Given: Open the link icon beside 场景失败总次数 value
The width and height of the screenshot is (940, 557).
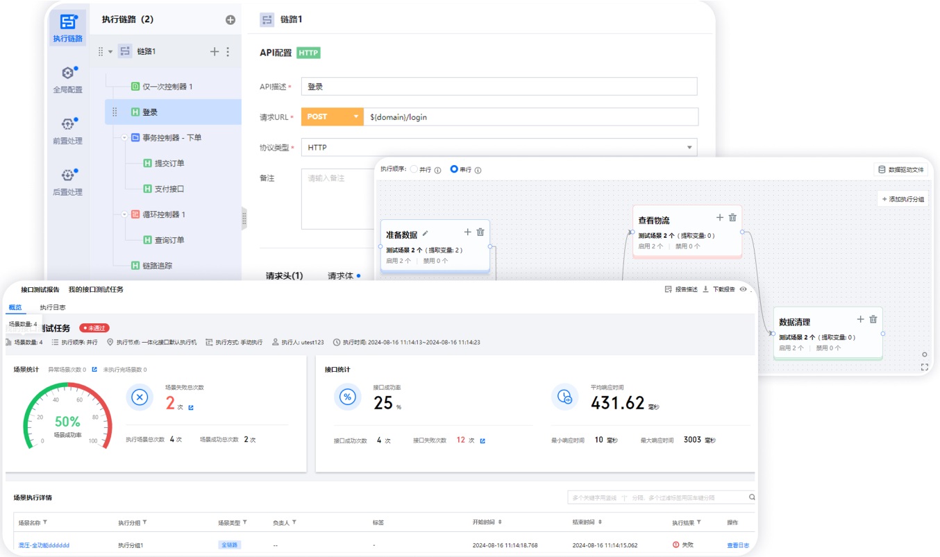Looking at the screenshot, I should click(191, 407).
